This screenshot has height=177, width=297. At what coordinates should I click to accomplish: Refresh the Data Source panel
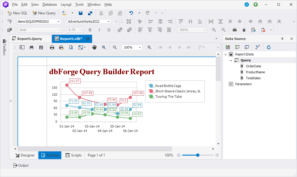point(269,47)
